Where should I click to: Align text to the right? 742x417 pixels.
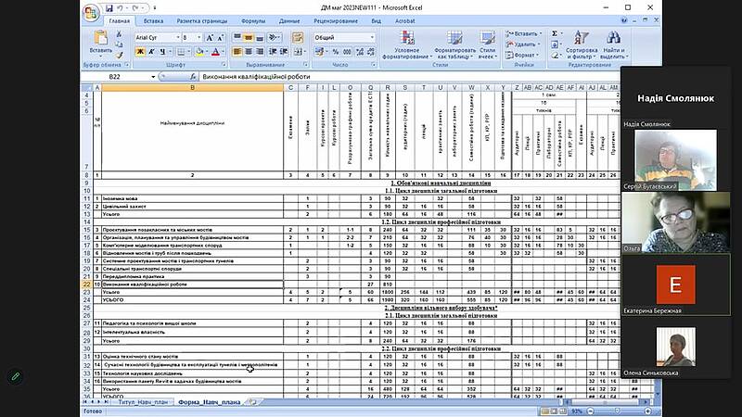pos(260,52)
